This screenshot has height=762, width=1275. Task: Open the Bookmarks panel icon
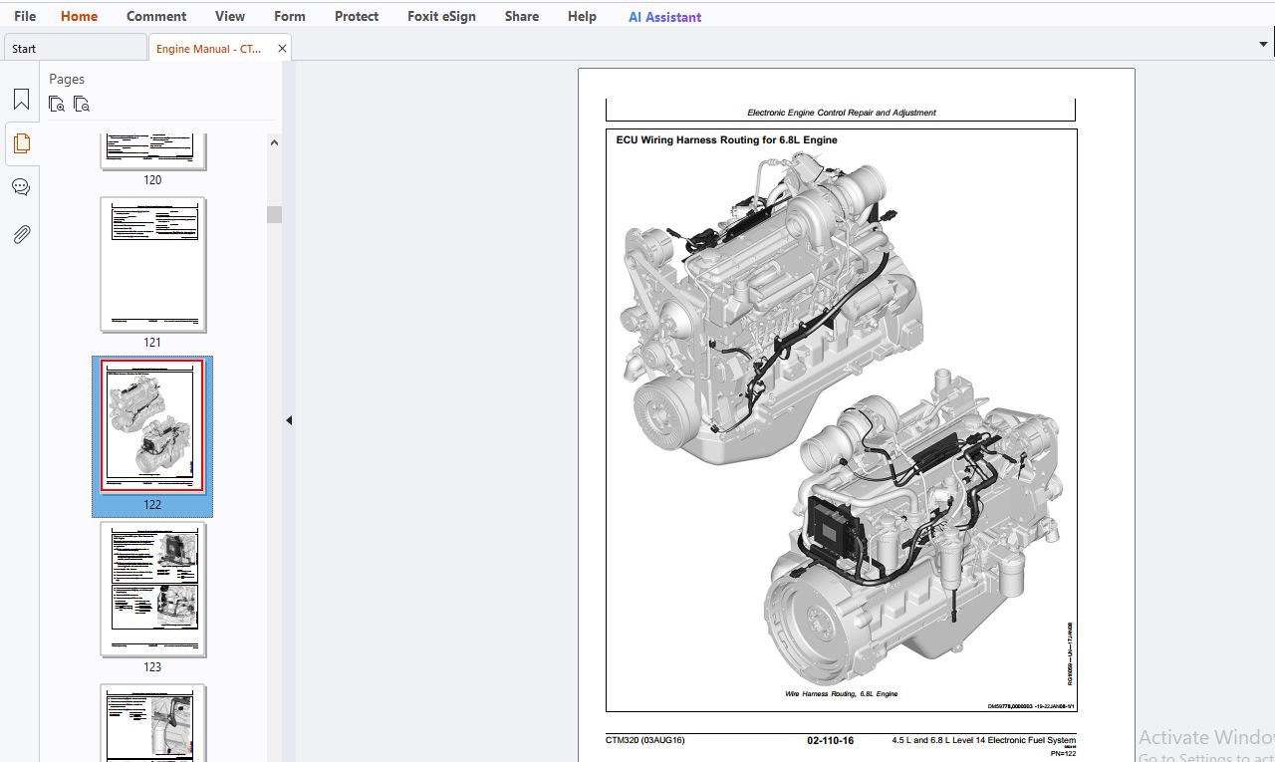tap(21, 100)
